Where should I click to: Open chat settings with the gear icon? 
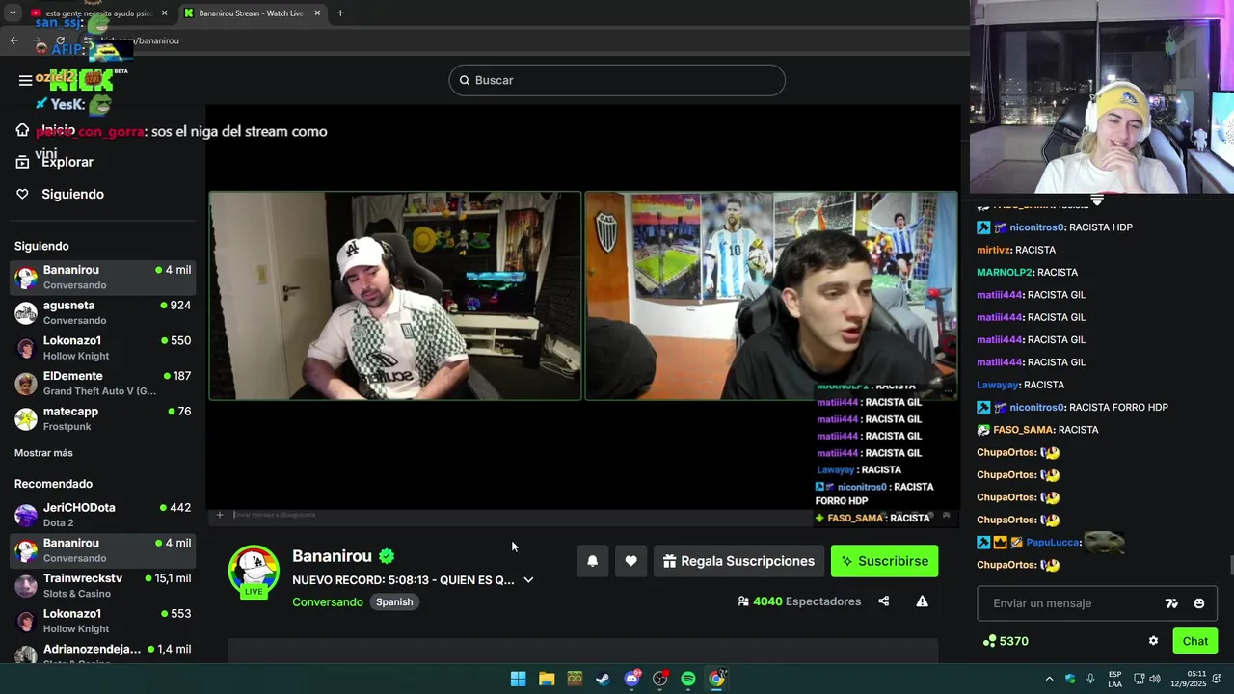1153,641
